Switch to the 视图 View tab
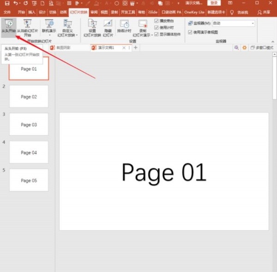Viewport: 277px width, 272px height. click(104, 12)
